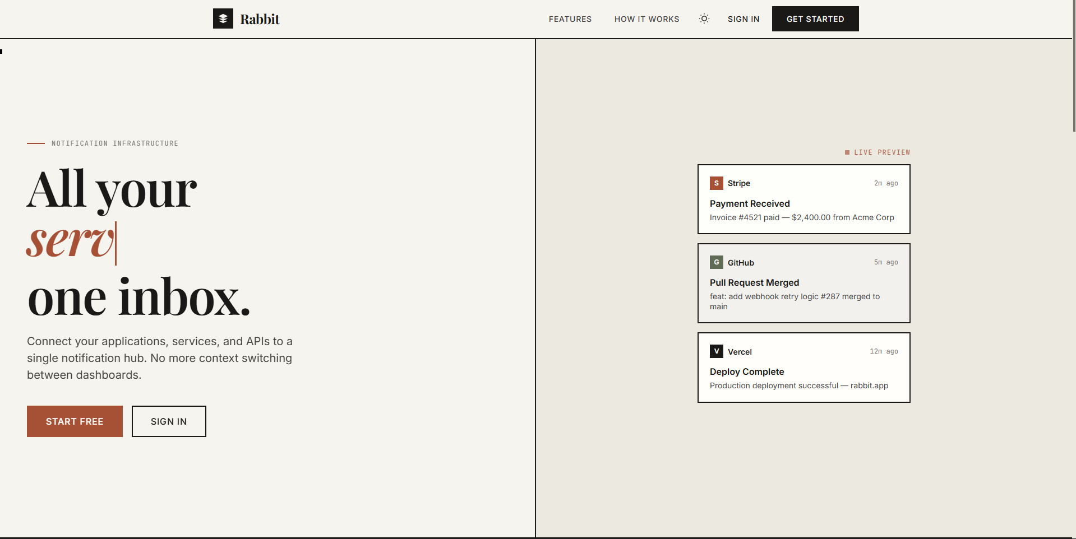Click the webhook retry logic description text
Screen dimensions: 1076x539
(795, 301)
